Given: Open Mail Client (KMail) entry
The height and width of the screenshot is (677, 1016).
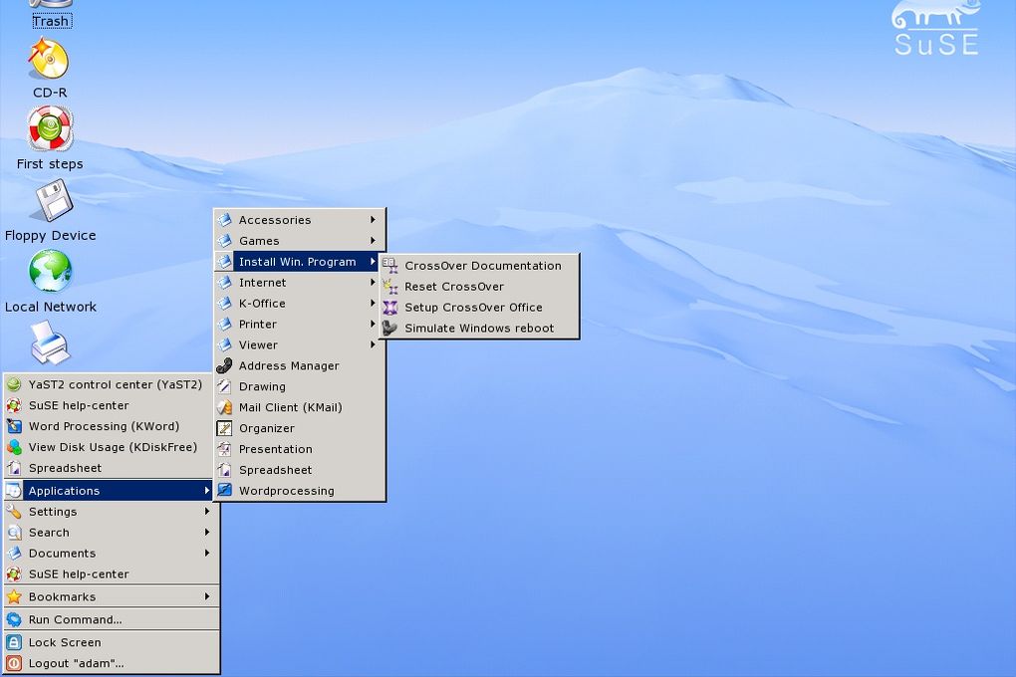Looking at the screenshot, I should [x=300, y=407].
